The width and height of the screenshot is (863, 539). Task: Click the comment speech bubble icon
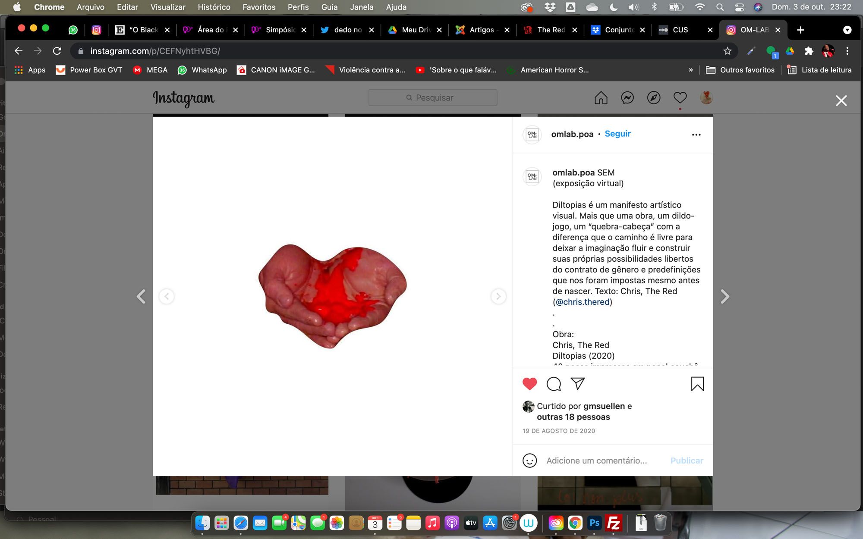554,384
